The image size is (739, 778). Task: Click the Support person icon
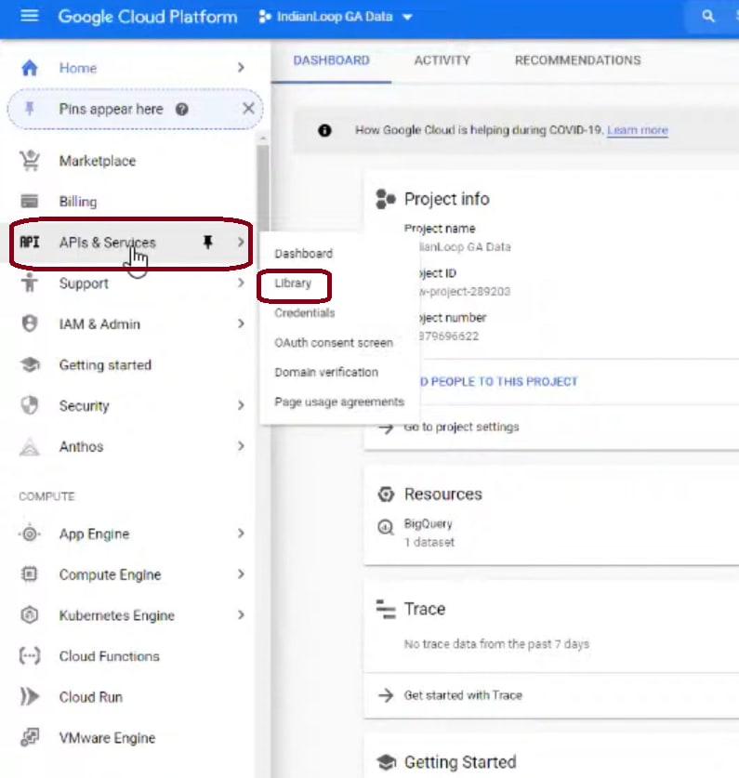pos(30,283)
